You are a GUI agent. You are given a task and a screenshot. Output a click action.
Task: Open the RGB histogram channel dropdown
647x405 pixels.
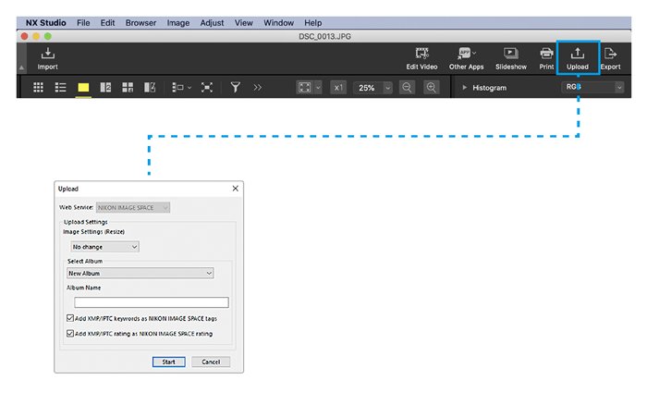point(592,87)
